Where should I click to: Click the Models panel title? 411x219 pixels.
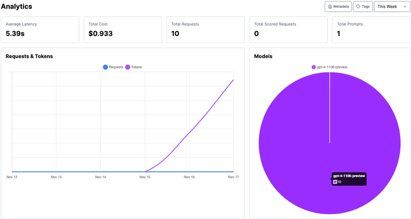[263, 57]
